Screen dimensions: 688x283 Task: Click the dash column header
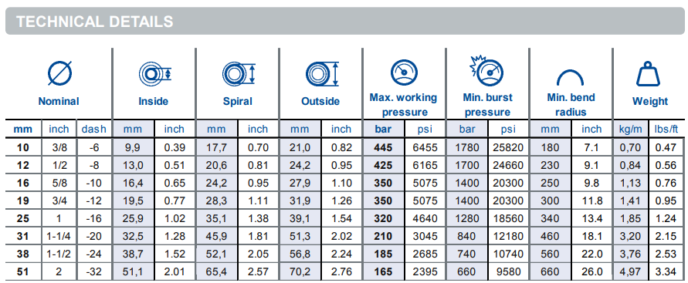[94, 130]
